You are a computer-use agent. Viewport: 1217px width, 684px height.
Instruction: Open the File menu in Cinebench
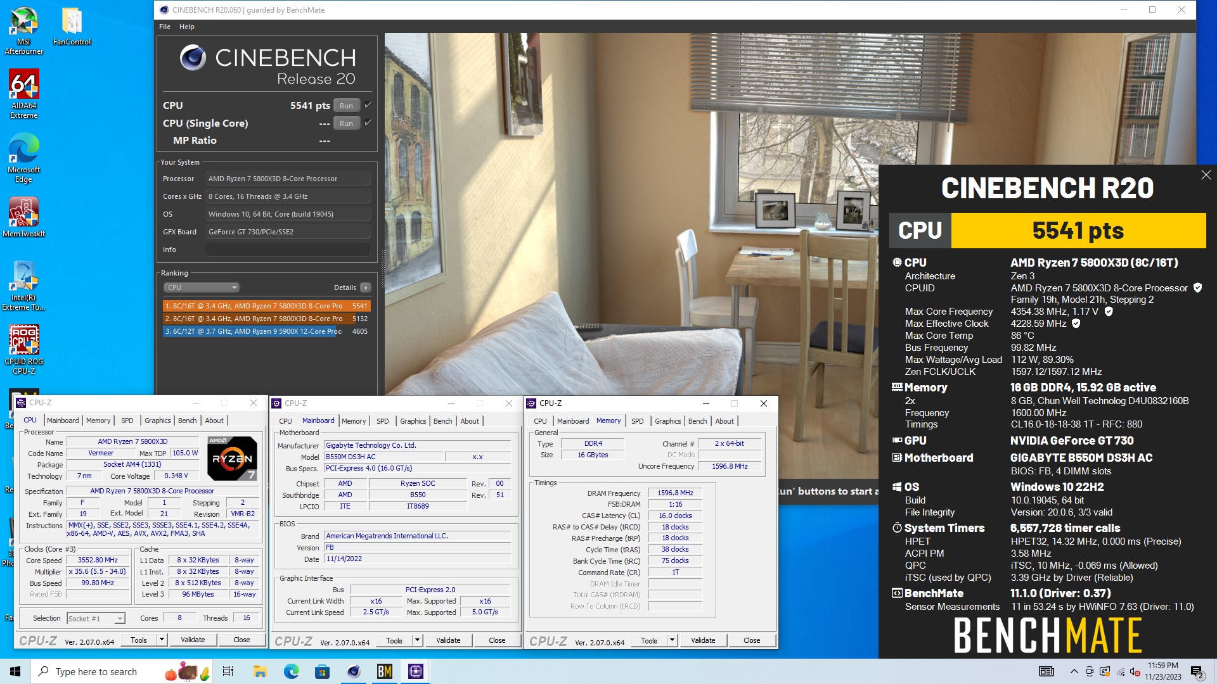(x=165, y=27)
